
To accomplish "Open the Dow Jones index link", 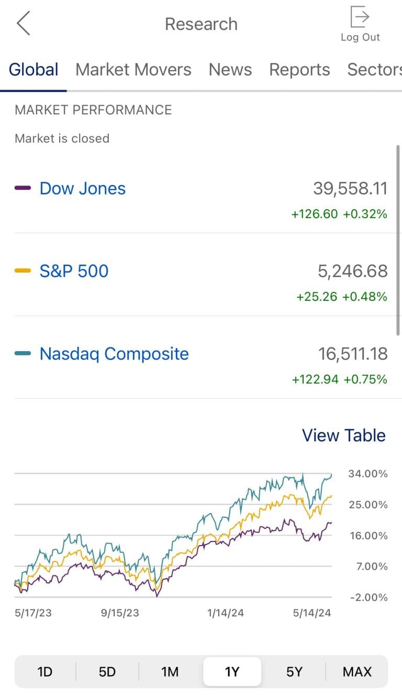I will [83, 188].
